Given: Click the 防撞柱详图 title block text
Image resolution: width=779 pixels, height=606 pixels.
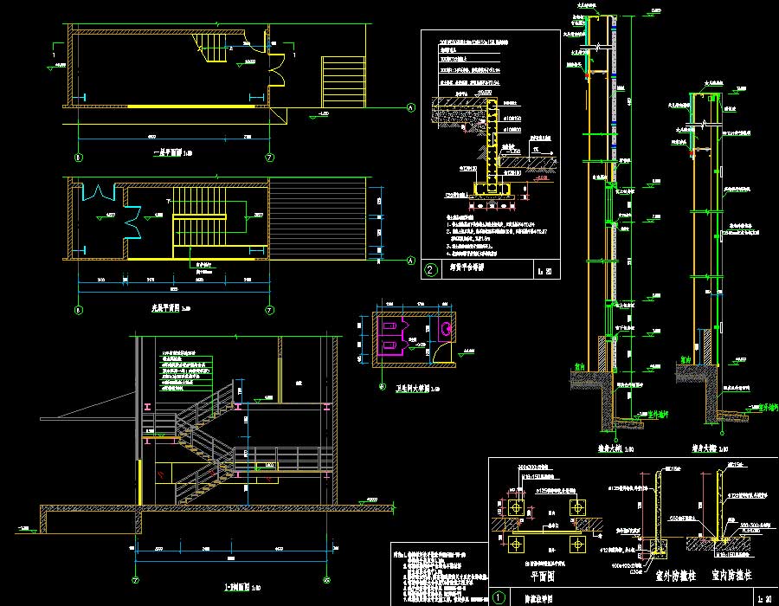Looking at the screenshot, I should (x=539, y=599).
